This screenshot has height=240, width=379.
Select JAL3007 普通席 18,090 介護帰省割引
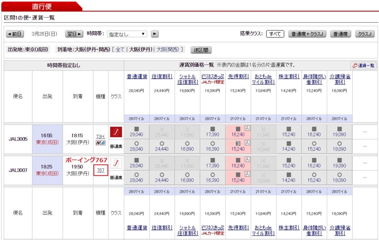click(x=340, y=178)
